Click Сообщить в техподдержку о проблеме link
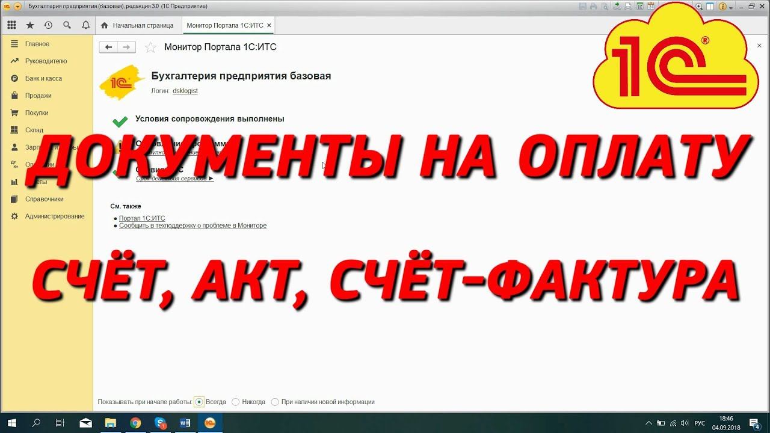The width and height of the screenshot is (770, 433). point(192,226)
